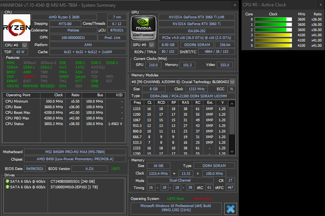Click the 8.00 GB video memory field
Image resolution: width=325 pixels, height=216 pixels.
coord(168,45)
